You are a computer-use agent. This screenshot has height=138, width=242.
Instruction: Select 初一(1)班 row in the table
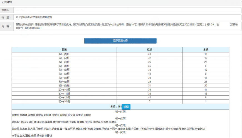click(x=120, y=54)
